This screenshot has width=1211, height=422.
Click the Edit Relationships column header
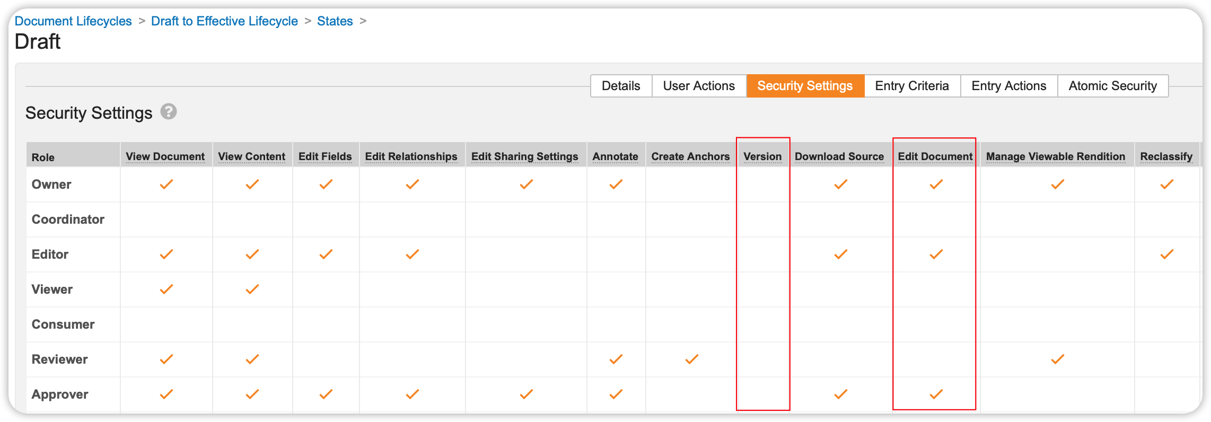[411, 156]
